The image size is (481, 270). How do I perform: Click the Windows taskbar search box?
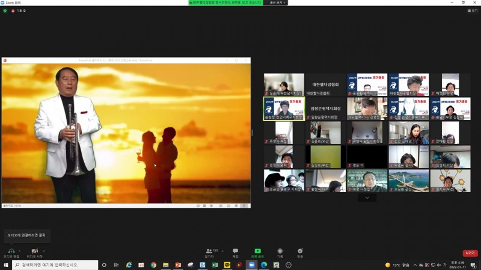tap(54, 265)
